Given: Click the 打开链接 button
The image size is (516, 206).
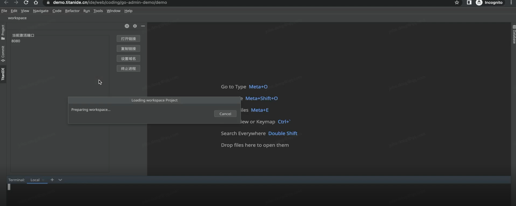Looking at the screenshot, I should coord(128,39).
